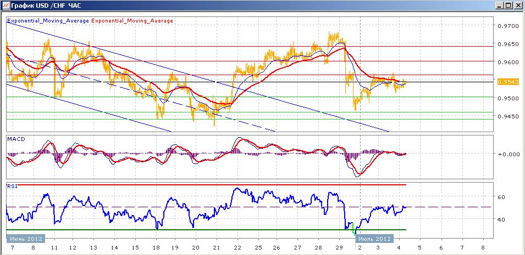Click the RSI panel label
This screenshot has width=525, height=255.
point(12,186)
